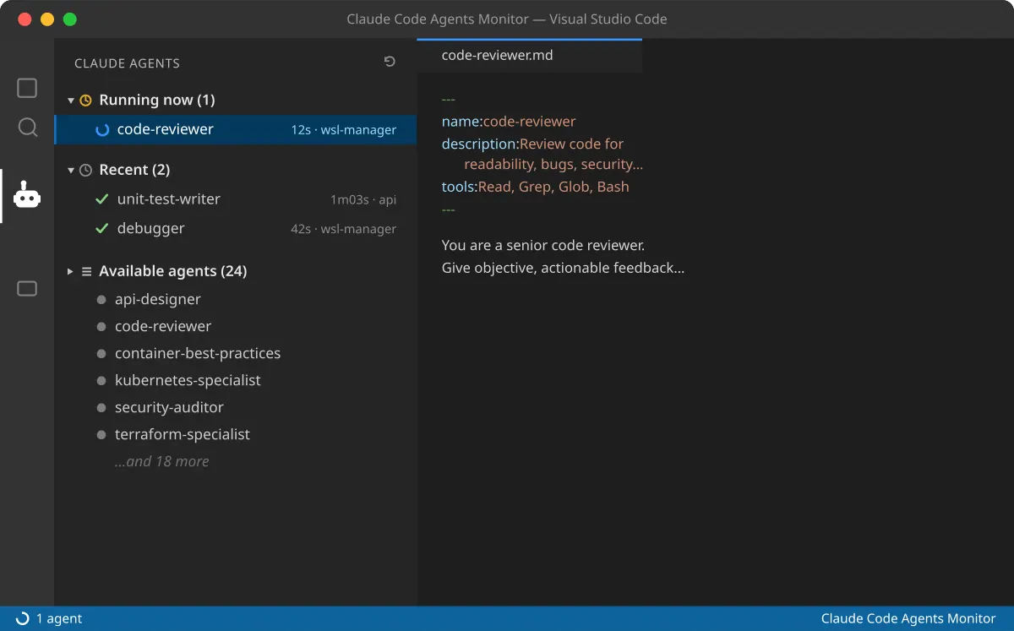Open the Search icon in activity bar
The height and width of the screenshot is (631, 1014).
(x=28, y=128)
